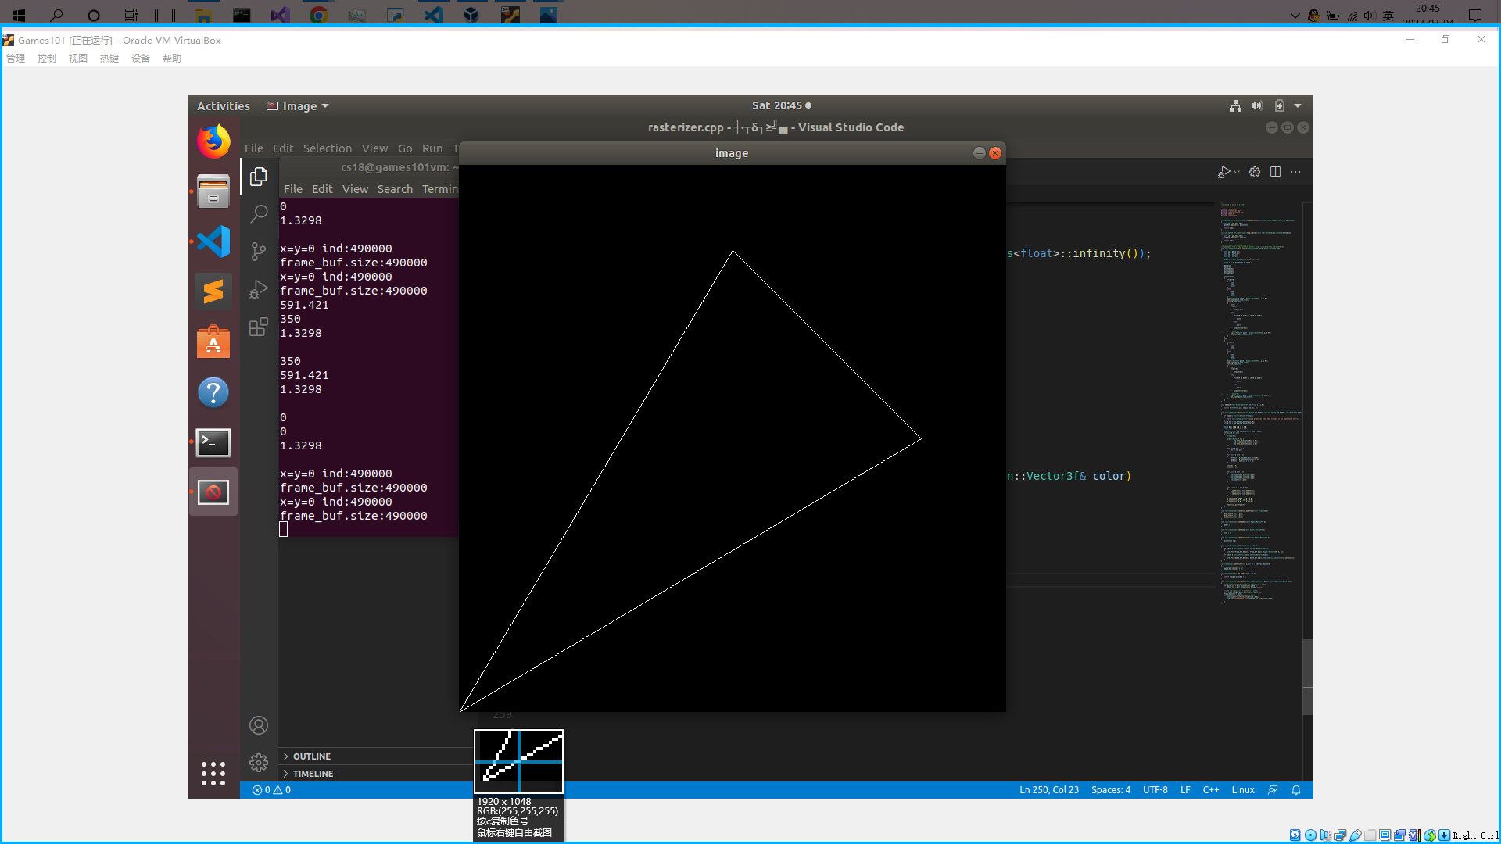This screenshot has height=844, width=1501.
Task: Open the VS Code View menu
Action: (374, 148)
